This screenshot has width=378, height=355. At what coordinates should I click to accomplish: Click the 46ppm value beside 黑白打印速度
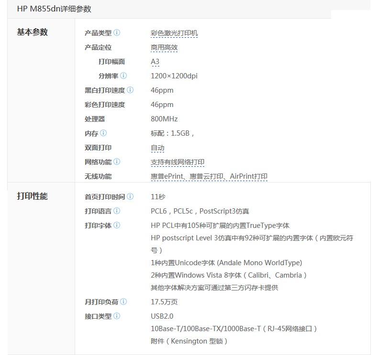(x=162, y=90)
